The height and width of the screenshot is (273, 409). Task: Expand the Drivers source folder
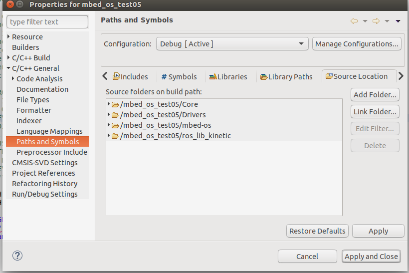[109, 115]
